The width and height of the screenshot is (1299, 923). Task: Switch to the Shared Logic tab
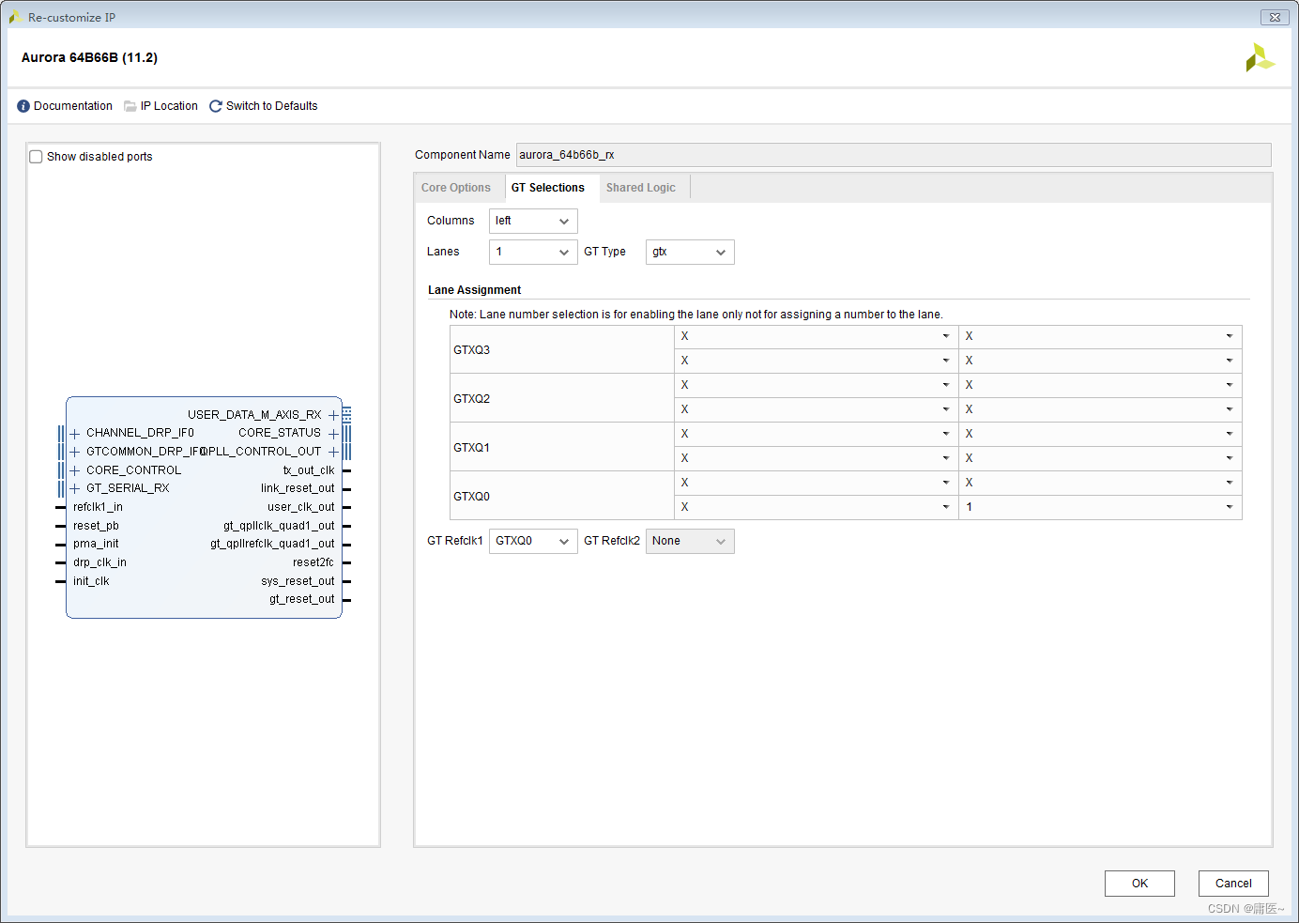coord(641,188)
